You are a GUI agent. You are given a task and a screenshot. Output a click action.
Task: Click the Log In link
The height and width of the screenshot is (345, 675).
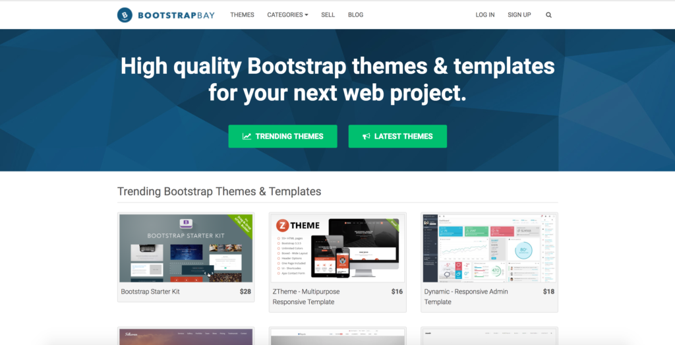pos(484,15)
